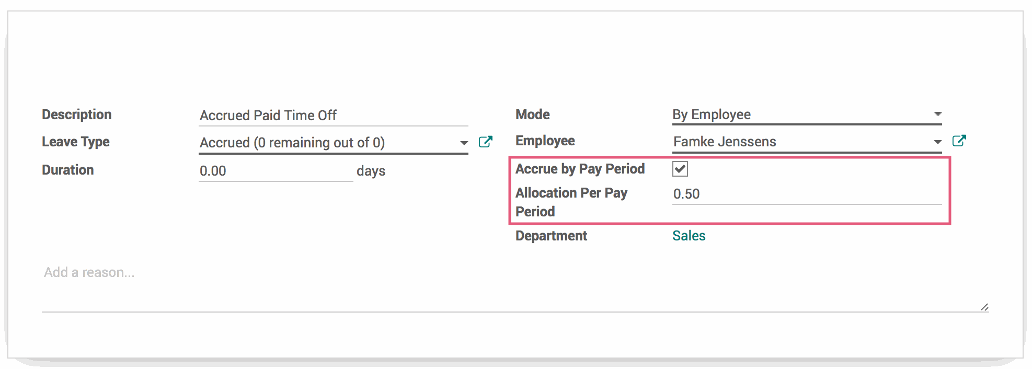Click the textarea resize handle corner
Image resolution: width=1032 pixels, height=369 pixels.
coord(984,307)
